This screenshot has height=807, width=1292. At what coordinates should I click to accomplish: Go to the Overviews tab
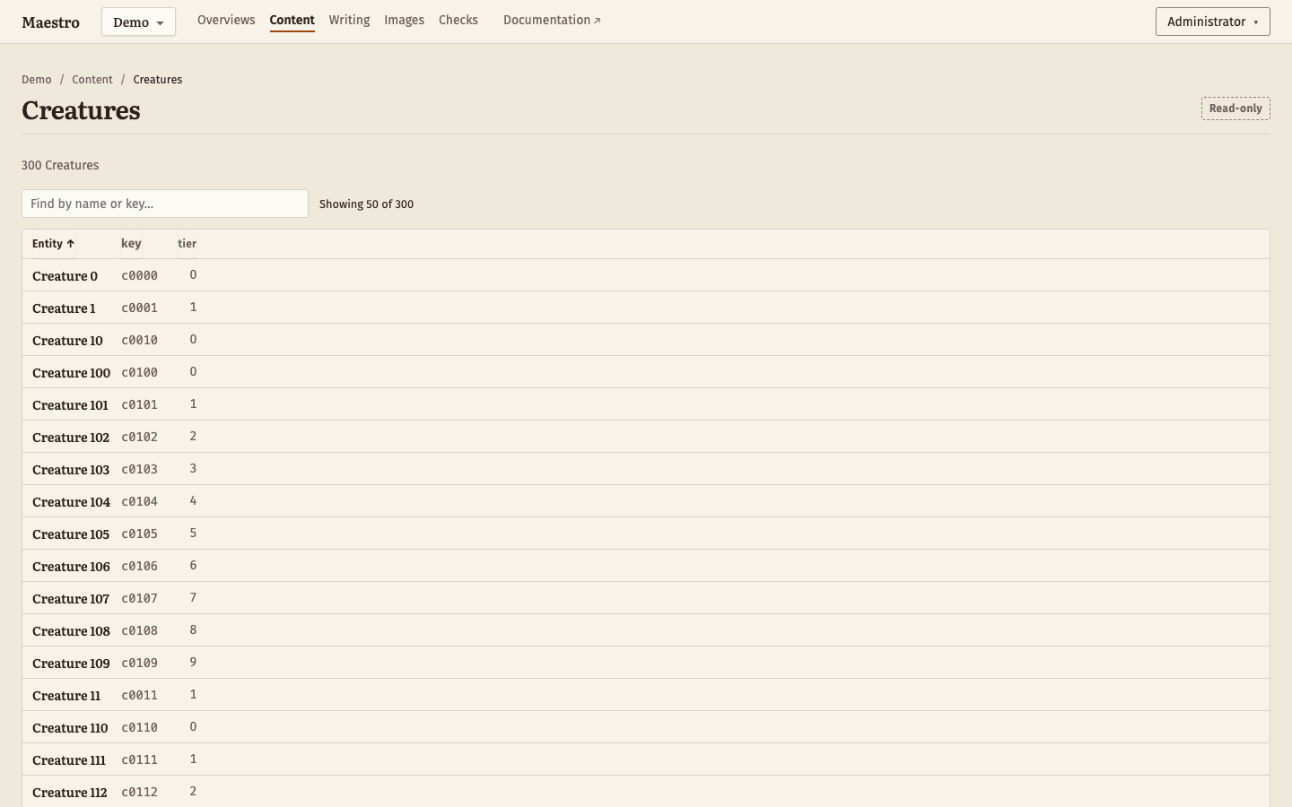coord(226,20)
